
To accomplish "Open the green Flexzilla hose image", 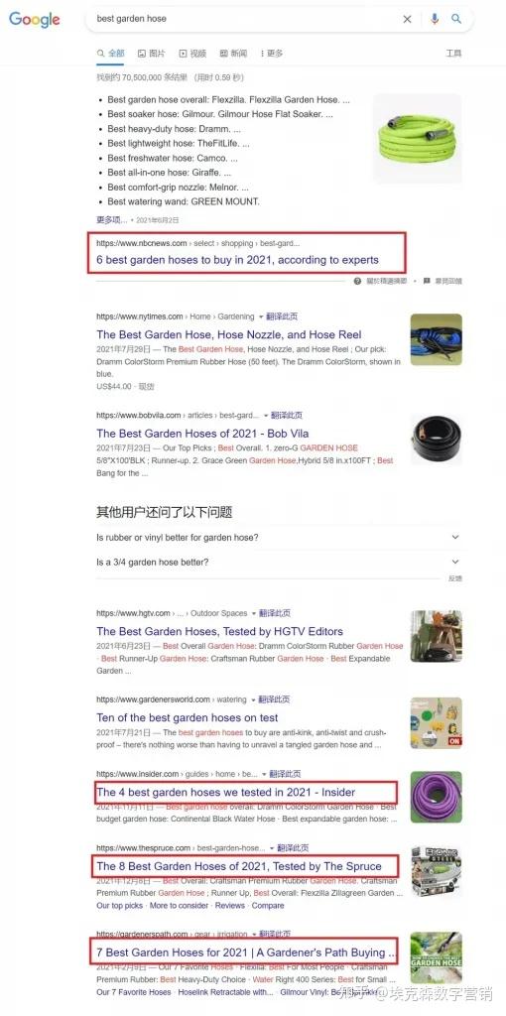I will click(418, 138).
